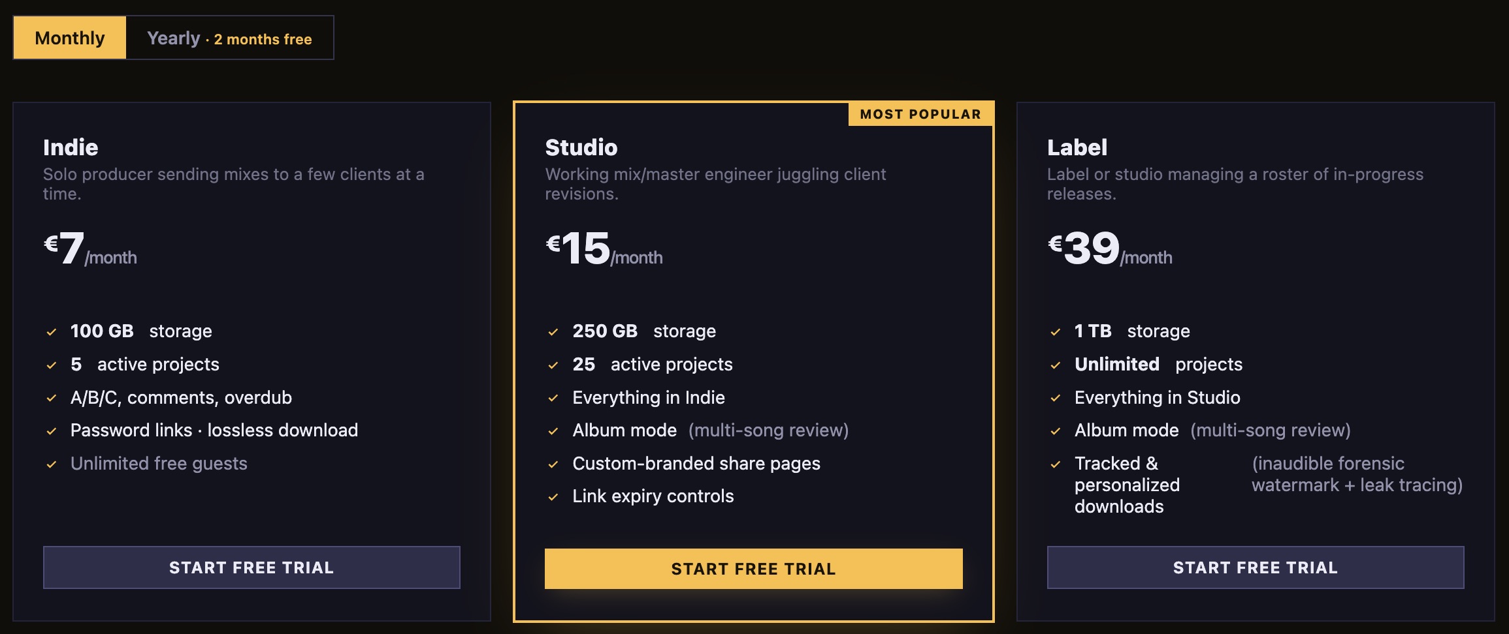
Task: Click the Label plan heading
Action: (1077, 147)
